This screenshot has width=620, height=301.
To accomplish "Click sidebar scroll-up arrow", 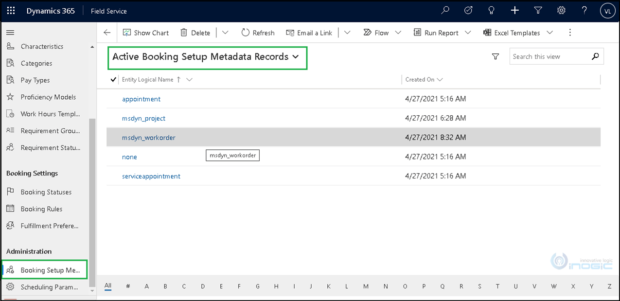I will [x=92, y=47].
